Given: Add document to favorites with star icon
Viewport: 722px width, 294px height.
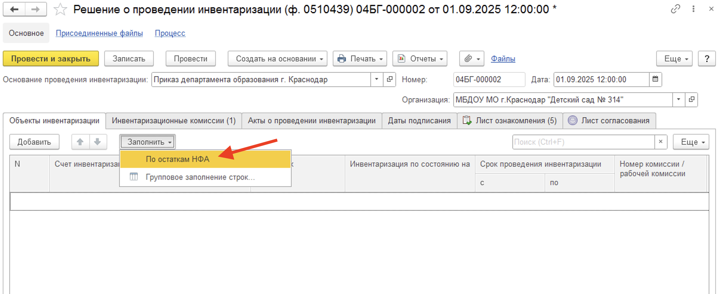Looking at the screenshot, I should pos(60,10).
